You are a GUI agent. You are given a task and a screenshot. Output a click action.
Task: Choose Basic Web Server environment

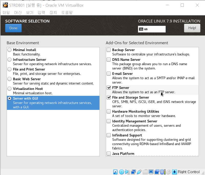click(x=9, y=79)
